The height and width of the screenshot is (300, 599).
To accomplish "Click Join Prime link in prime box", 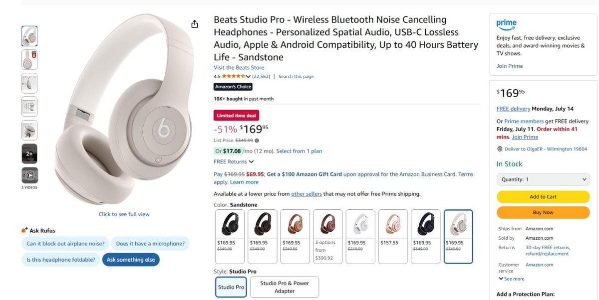I will click(509, 66).
